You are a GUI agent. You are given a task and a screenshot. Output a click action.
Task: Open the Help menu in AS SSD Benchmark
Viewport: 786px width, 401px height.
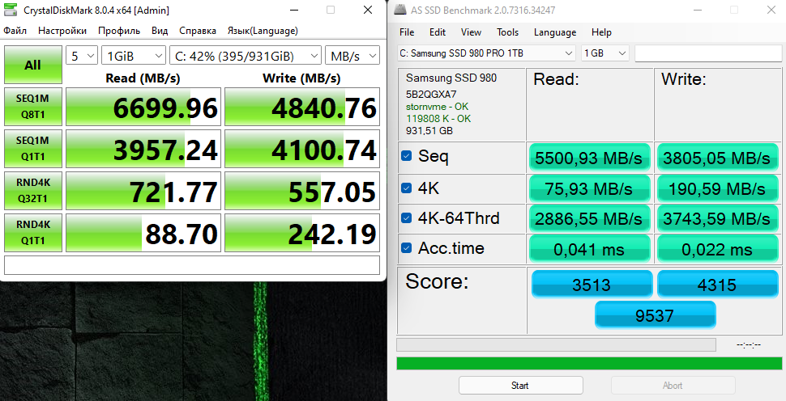click(x=601, y=32)
